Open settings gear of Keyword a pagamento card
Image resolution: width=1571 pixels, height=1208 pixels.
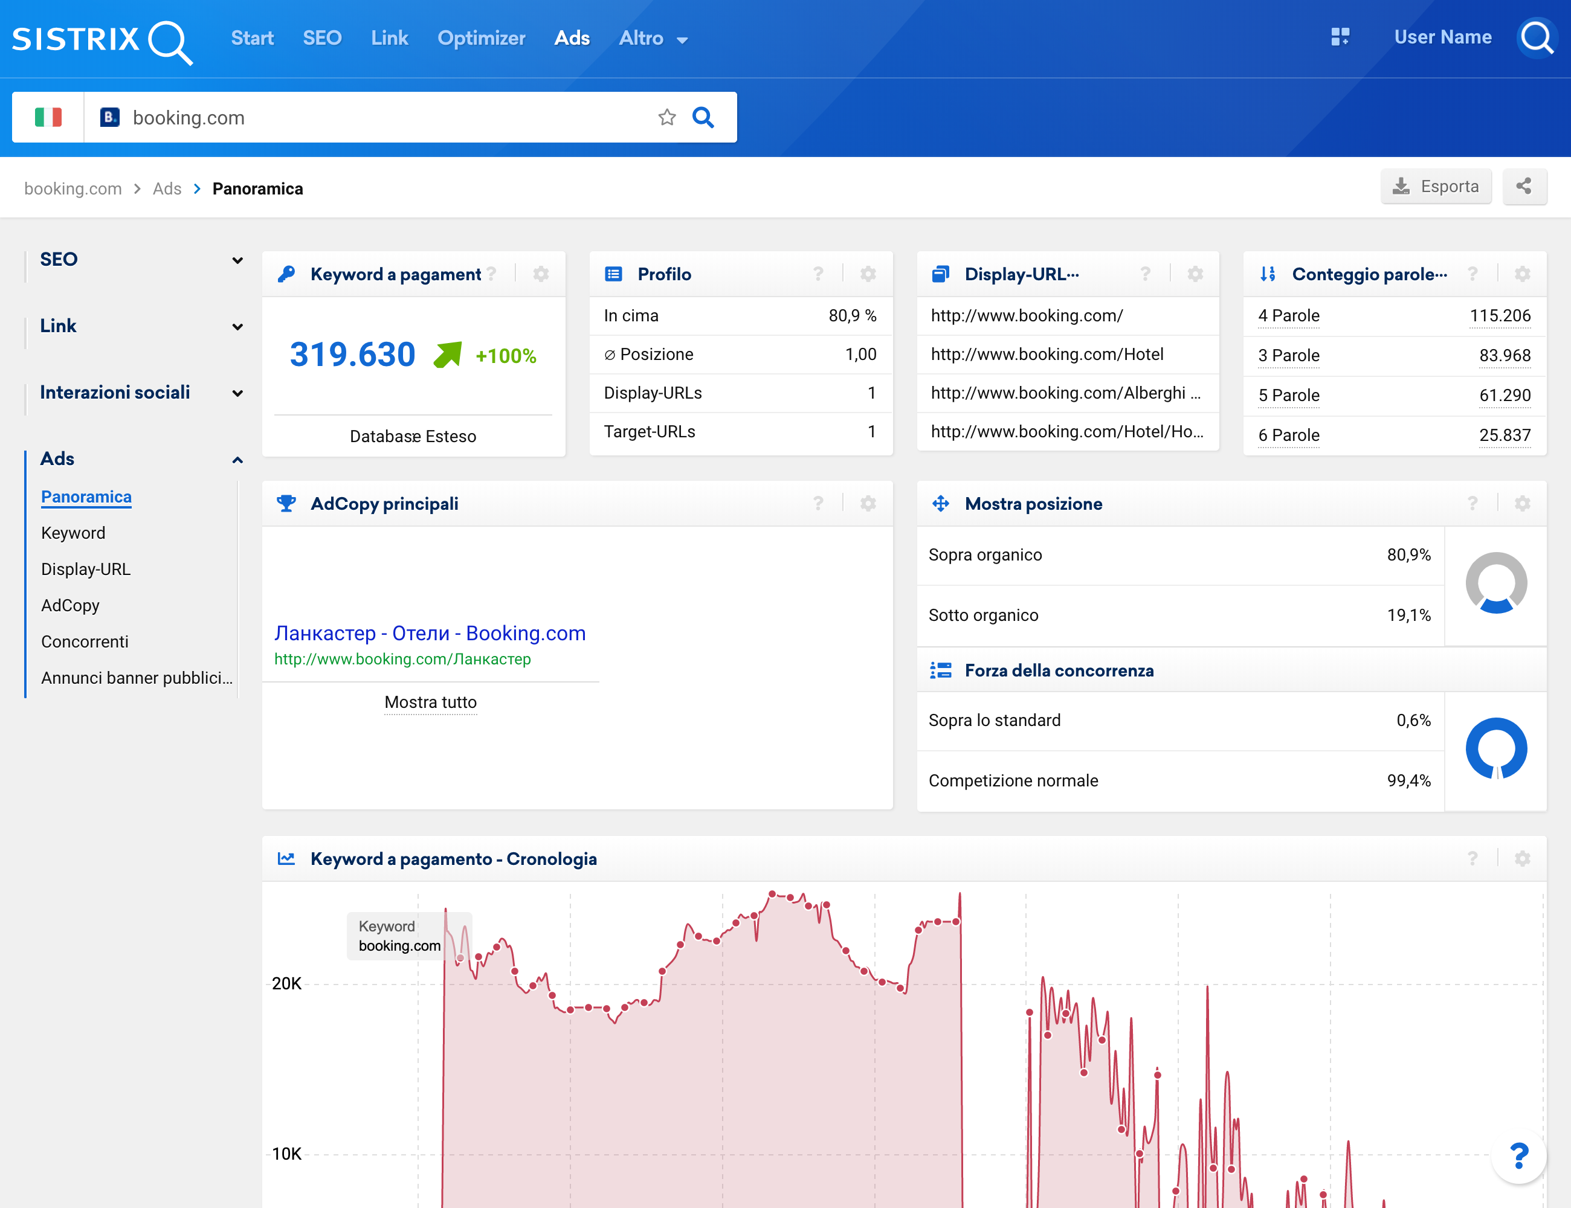[541, 274]
